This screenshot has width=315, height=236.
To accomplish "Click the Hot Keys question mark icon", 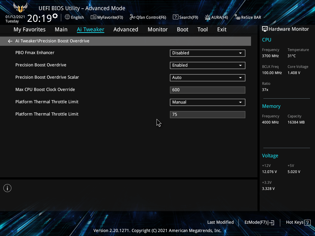I will [x=307, y=222].
